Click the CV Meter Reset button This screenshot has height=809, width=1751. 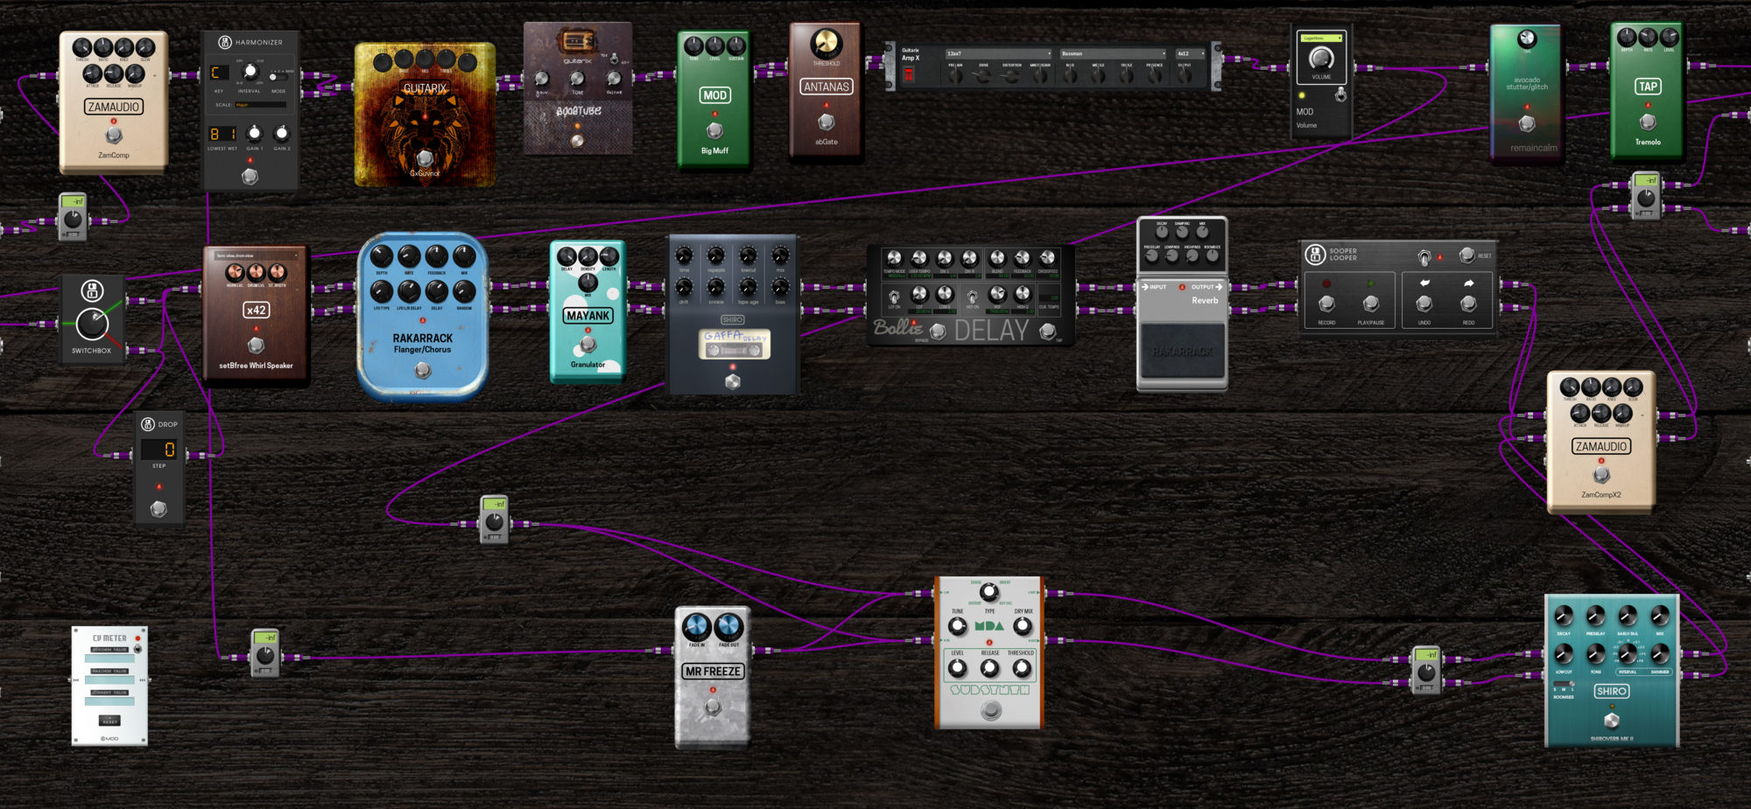(x=110, y=721)
